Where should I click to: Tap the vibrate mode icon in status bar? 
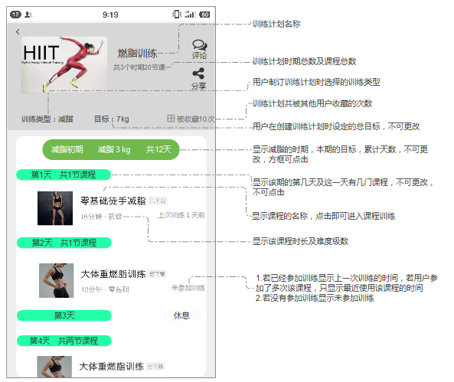click(x=177, y=14)
